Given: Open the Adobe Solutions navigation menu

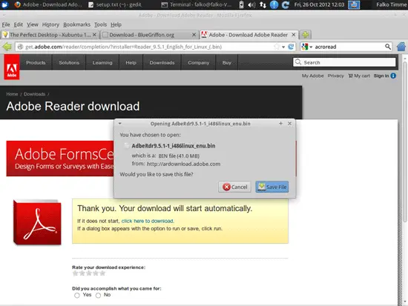Looking at the screenshot, I should pyautogui.click(x=69, y=62).
